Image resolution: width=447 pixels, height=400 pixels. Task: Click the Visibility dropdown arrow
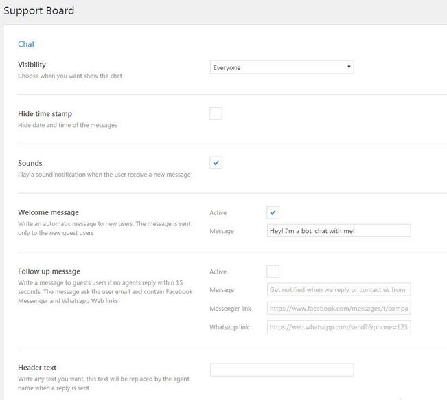(349, 67)
